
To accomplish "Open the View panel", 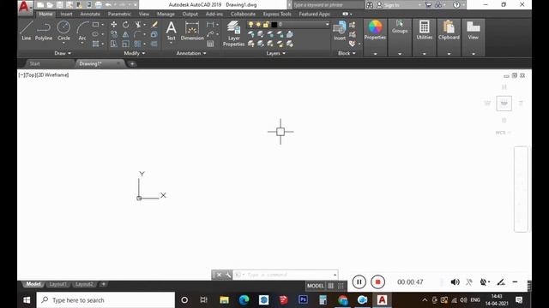I will tap(473, 30).
